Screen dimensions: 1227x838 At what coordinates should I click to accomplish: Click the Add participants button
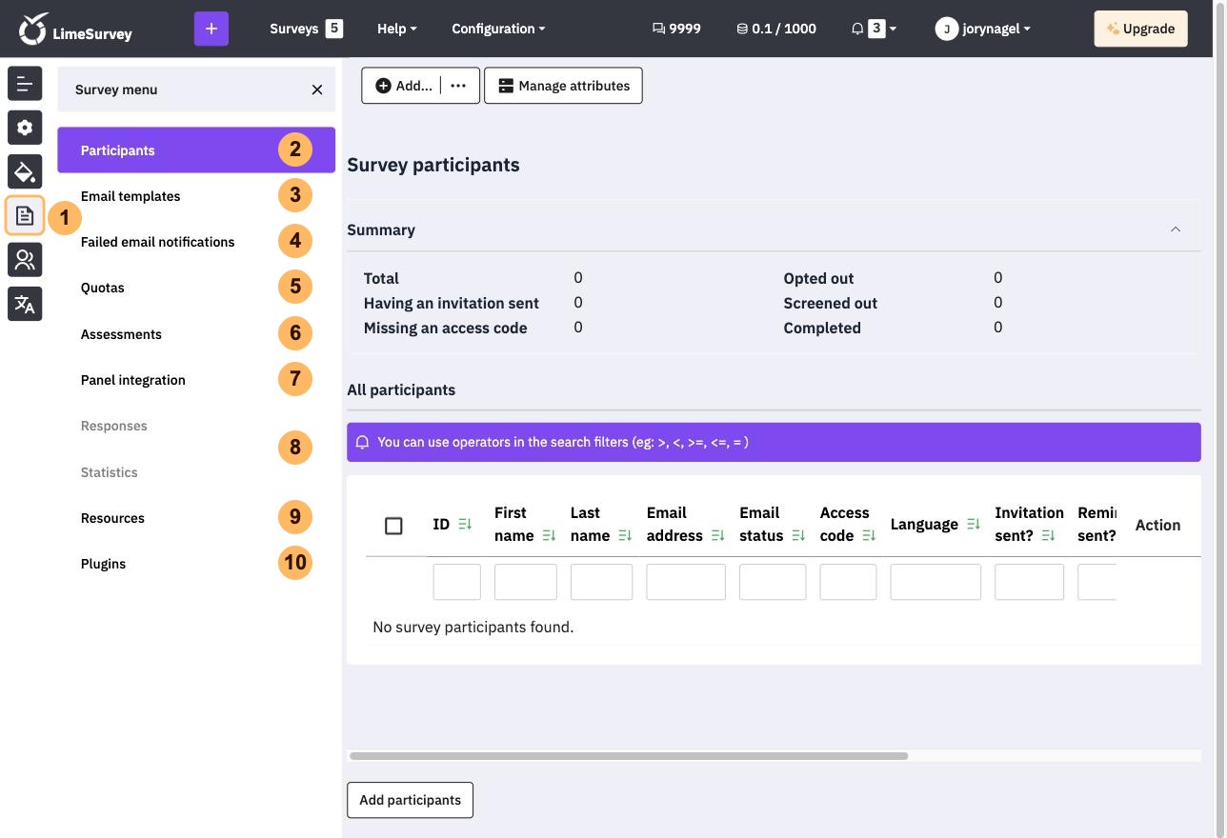pos(411,800)
